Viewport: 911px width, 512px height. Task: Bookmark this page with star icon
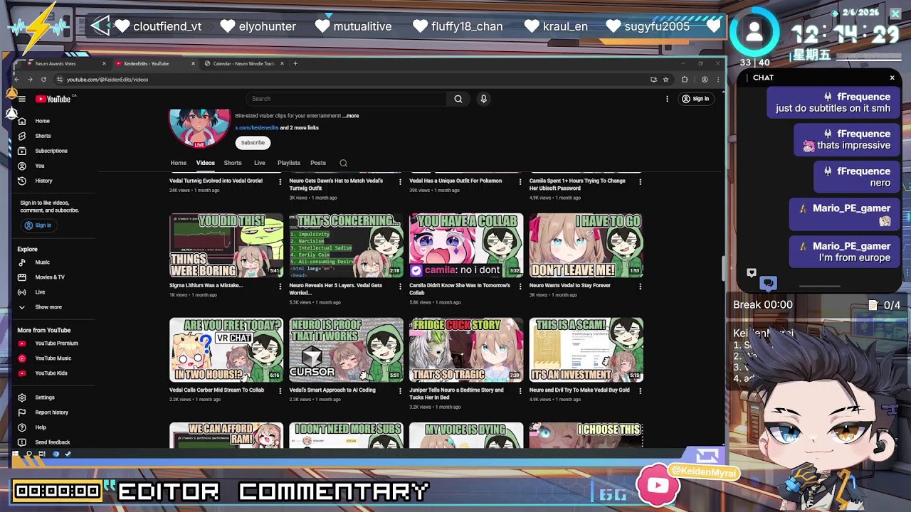(x=665, y=80)
